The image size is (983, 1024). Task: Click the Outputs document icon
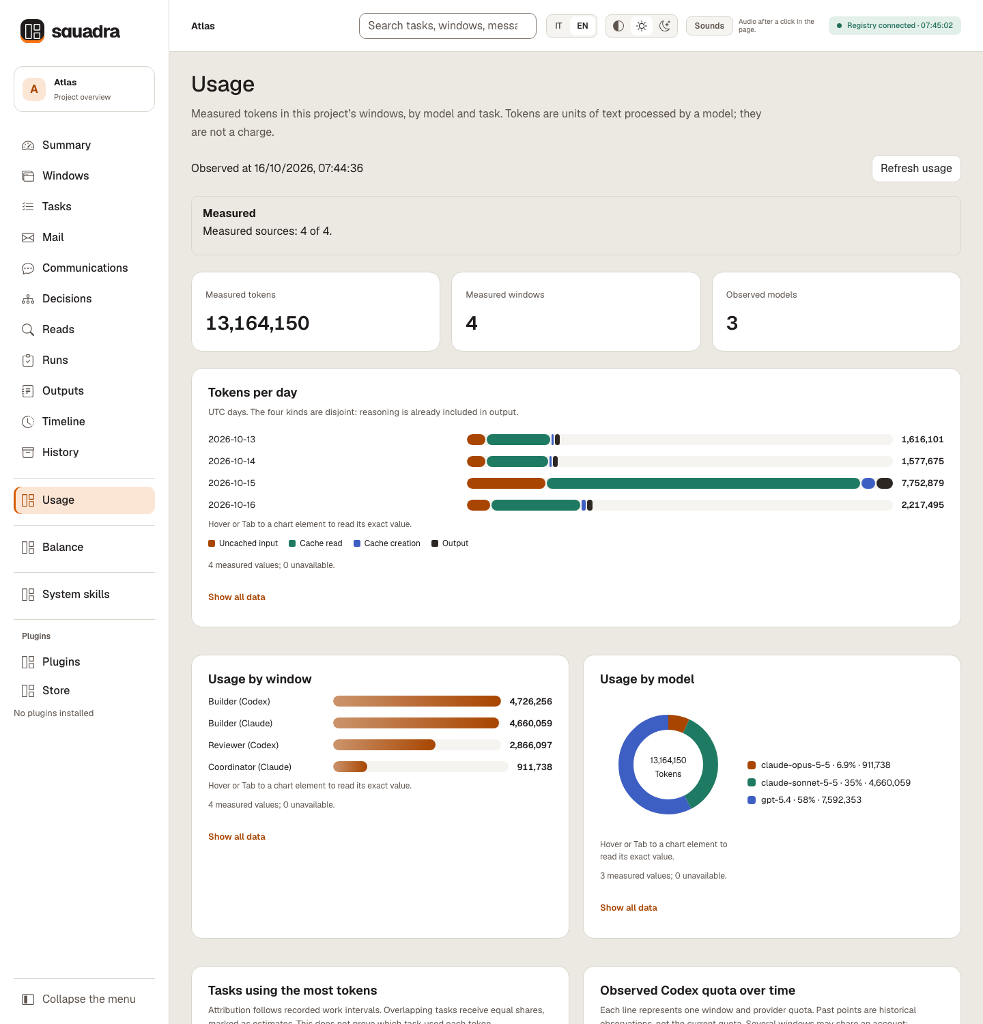tap(28, 391)
